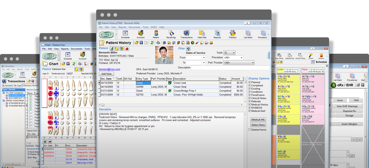Click green plus icon in Chart window
The width and height of the screenshot is (369, 168).
tap(45, 141)
